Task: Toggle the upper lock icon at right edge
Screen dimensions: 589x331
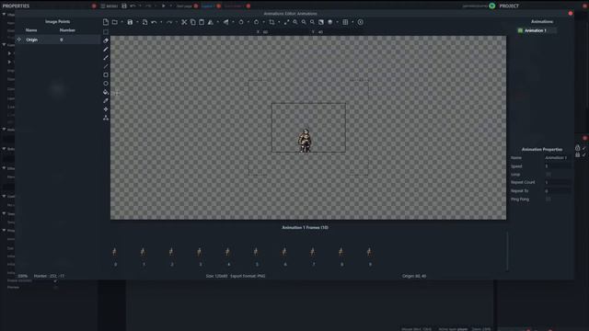Action: click(x=578, y=148)
